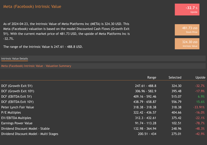This screenshot has height=145, width=207.
Task: Select range value 318.38 - 318.38
Action: 145,107
